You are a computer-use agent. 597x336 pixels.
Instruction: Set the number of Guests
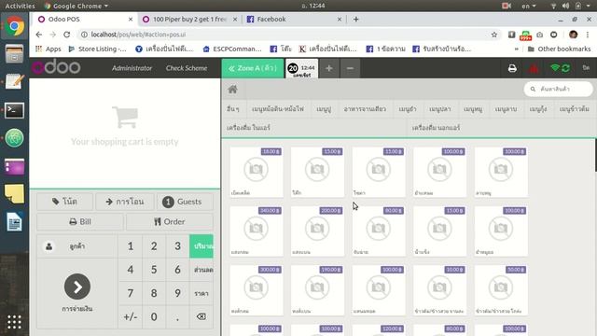tap(185, 202)
